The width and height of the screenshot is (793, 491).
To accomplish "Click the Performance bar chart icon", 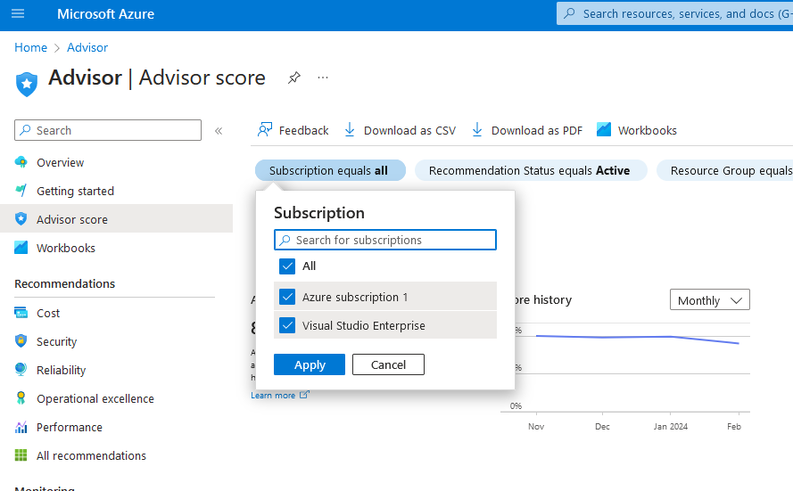I will pyautogui.click(x=21, y=427).
